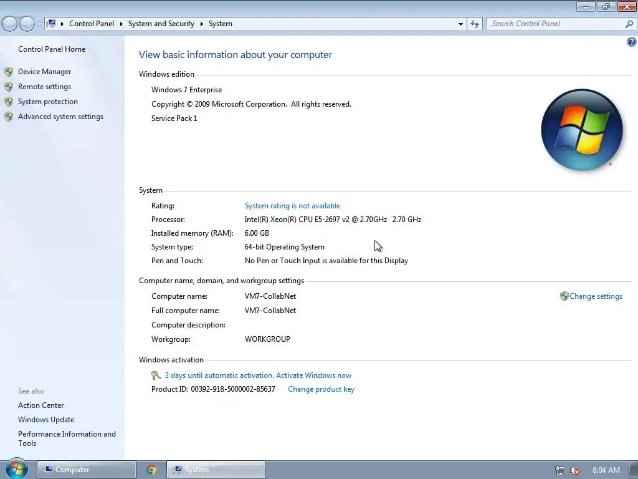Restore down the System window
The image size is (638, 479).
point(606,6)
